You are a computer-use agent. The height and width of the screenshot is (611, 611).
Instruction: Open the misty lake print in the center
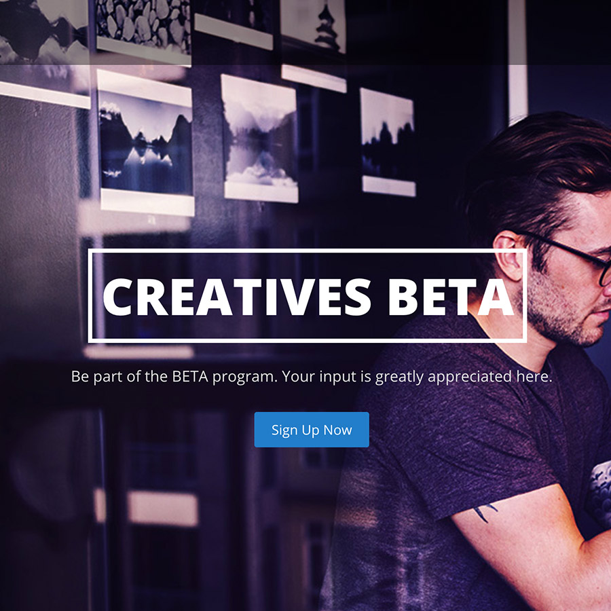click(260, 138)
